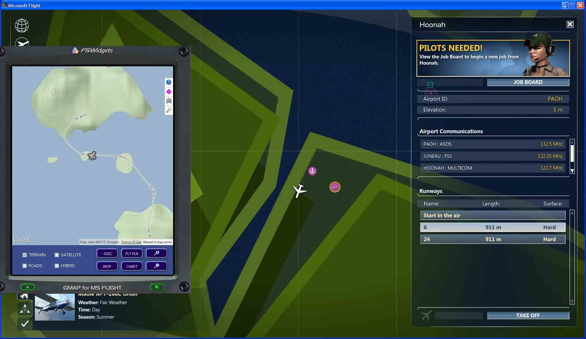The image size is (586, 339).
Task: Zoom out with the magnifier minus button
Action: 156,266
